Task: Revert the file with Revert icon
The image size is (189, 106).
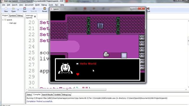Action: tap(45, 10)
